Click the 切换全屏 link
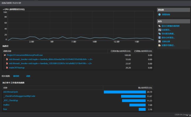The width and height of the screenshot is (191, 117). point(166,41)
